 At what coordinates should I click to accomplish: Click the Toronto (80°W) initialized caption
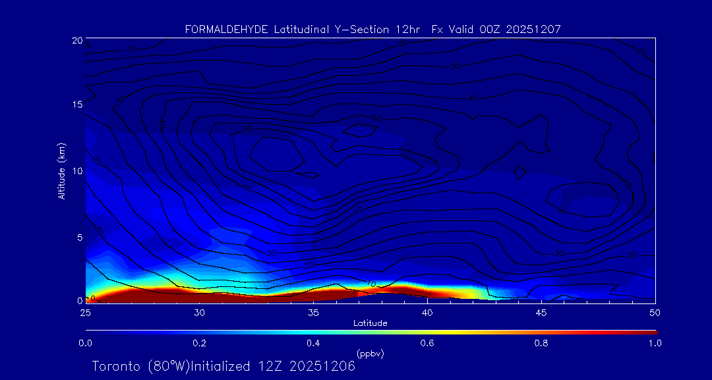(223, 366)
